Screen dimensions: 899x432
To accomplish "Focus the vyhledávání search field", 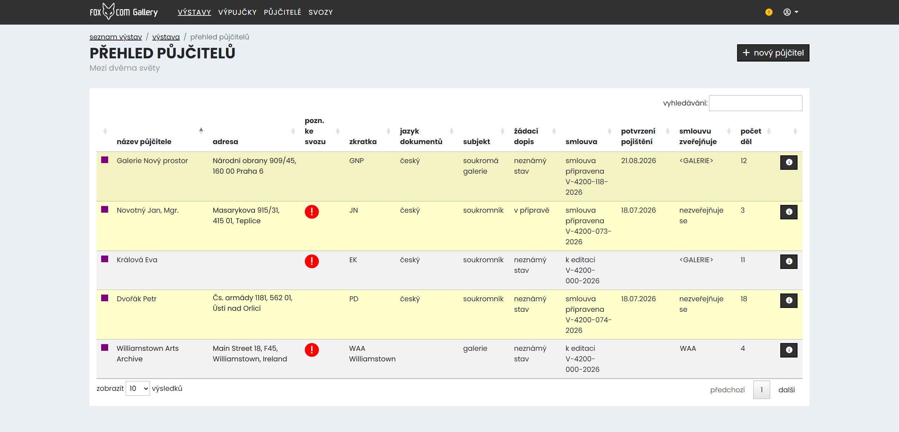I will click(755, 103).
